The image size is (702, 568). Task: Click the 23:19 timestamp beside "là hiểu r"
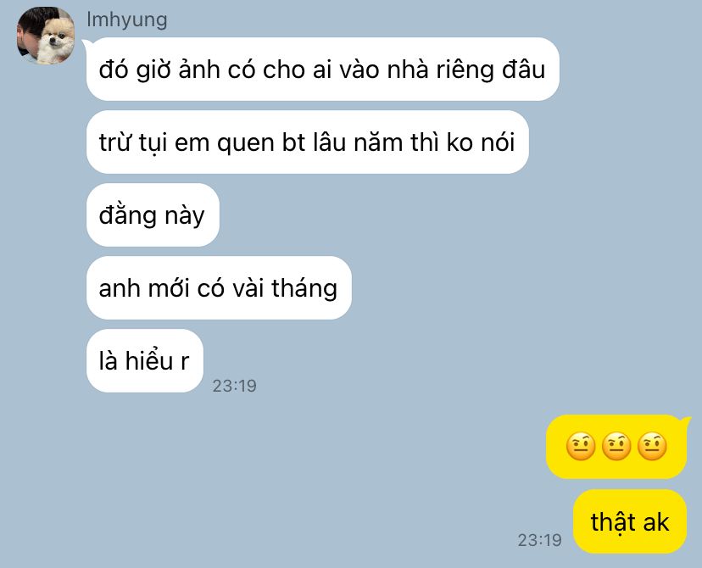(x=234, y=386)
